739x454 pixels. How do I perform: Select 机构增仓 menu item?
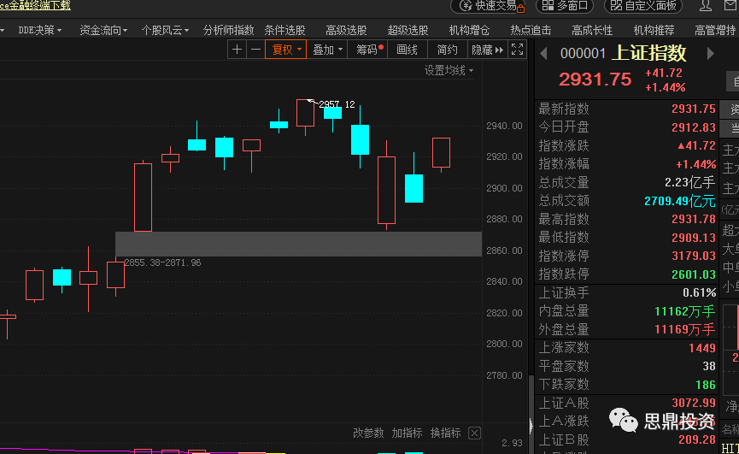[469, 30]
